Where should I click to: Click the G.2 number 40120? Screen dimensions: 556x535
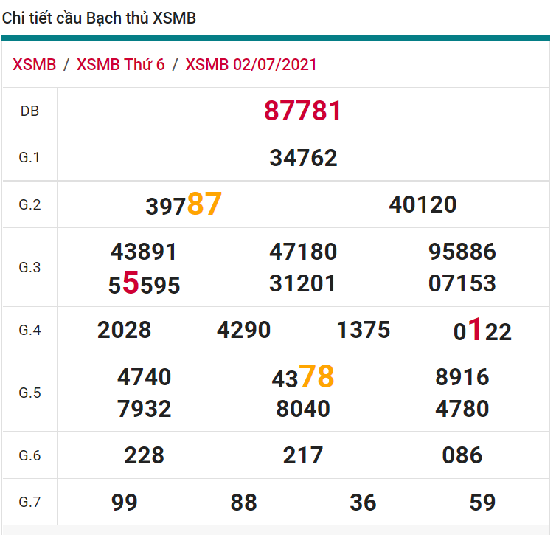pyautogui.click(x=423, y=204)
